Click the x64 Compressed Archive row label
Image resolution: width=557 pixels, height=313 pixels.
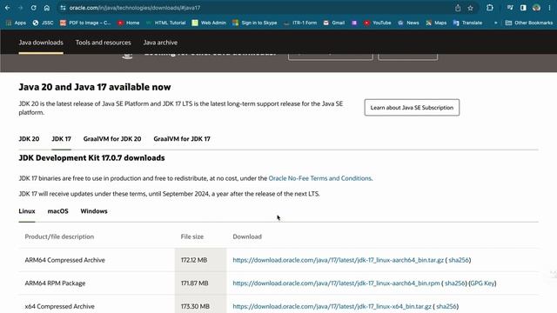pos(60,306)
